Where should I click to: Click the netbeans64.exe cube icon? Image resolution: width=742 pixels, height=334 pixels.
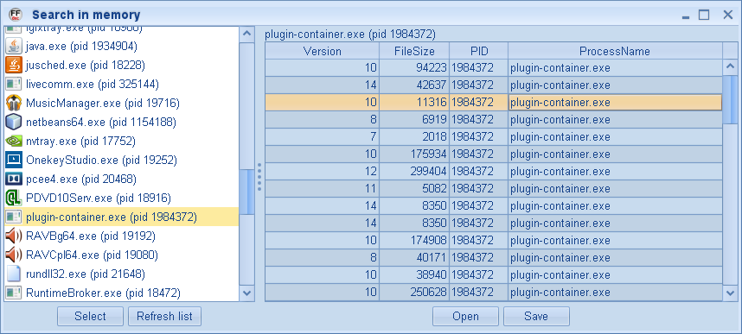[14, 122]
